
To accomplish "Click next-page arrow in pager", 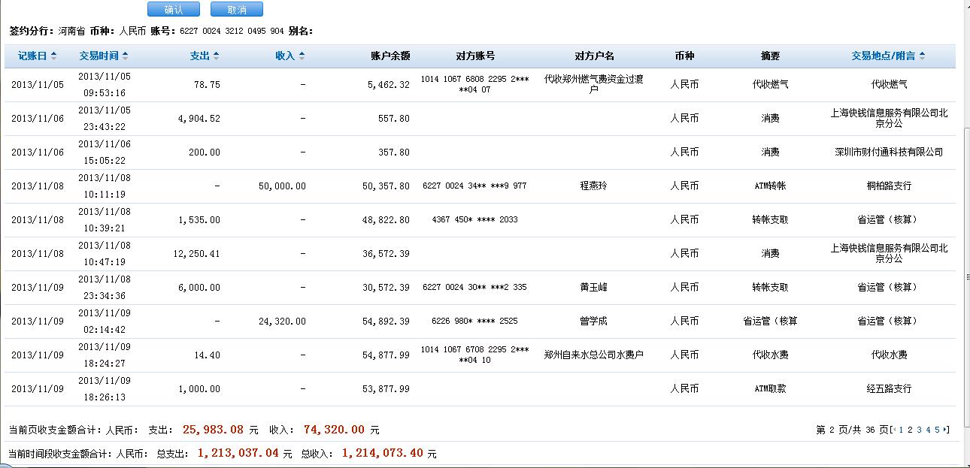I will [x=946, y=430].
